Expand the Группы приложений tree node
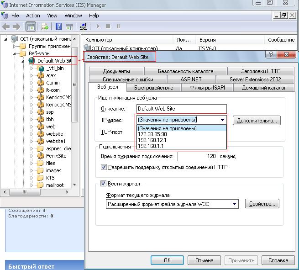Viewport: 299px width, 270px height. coord(14,46)
